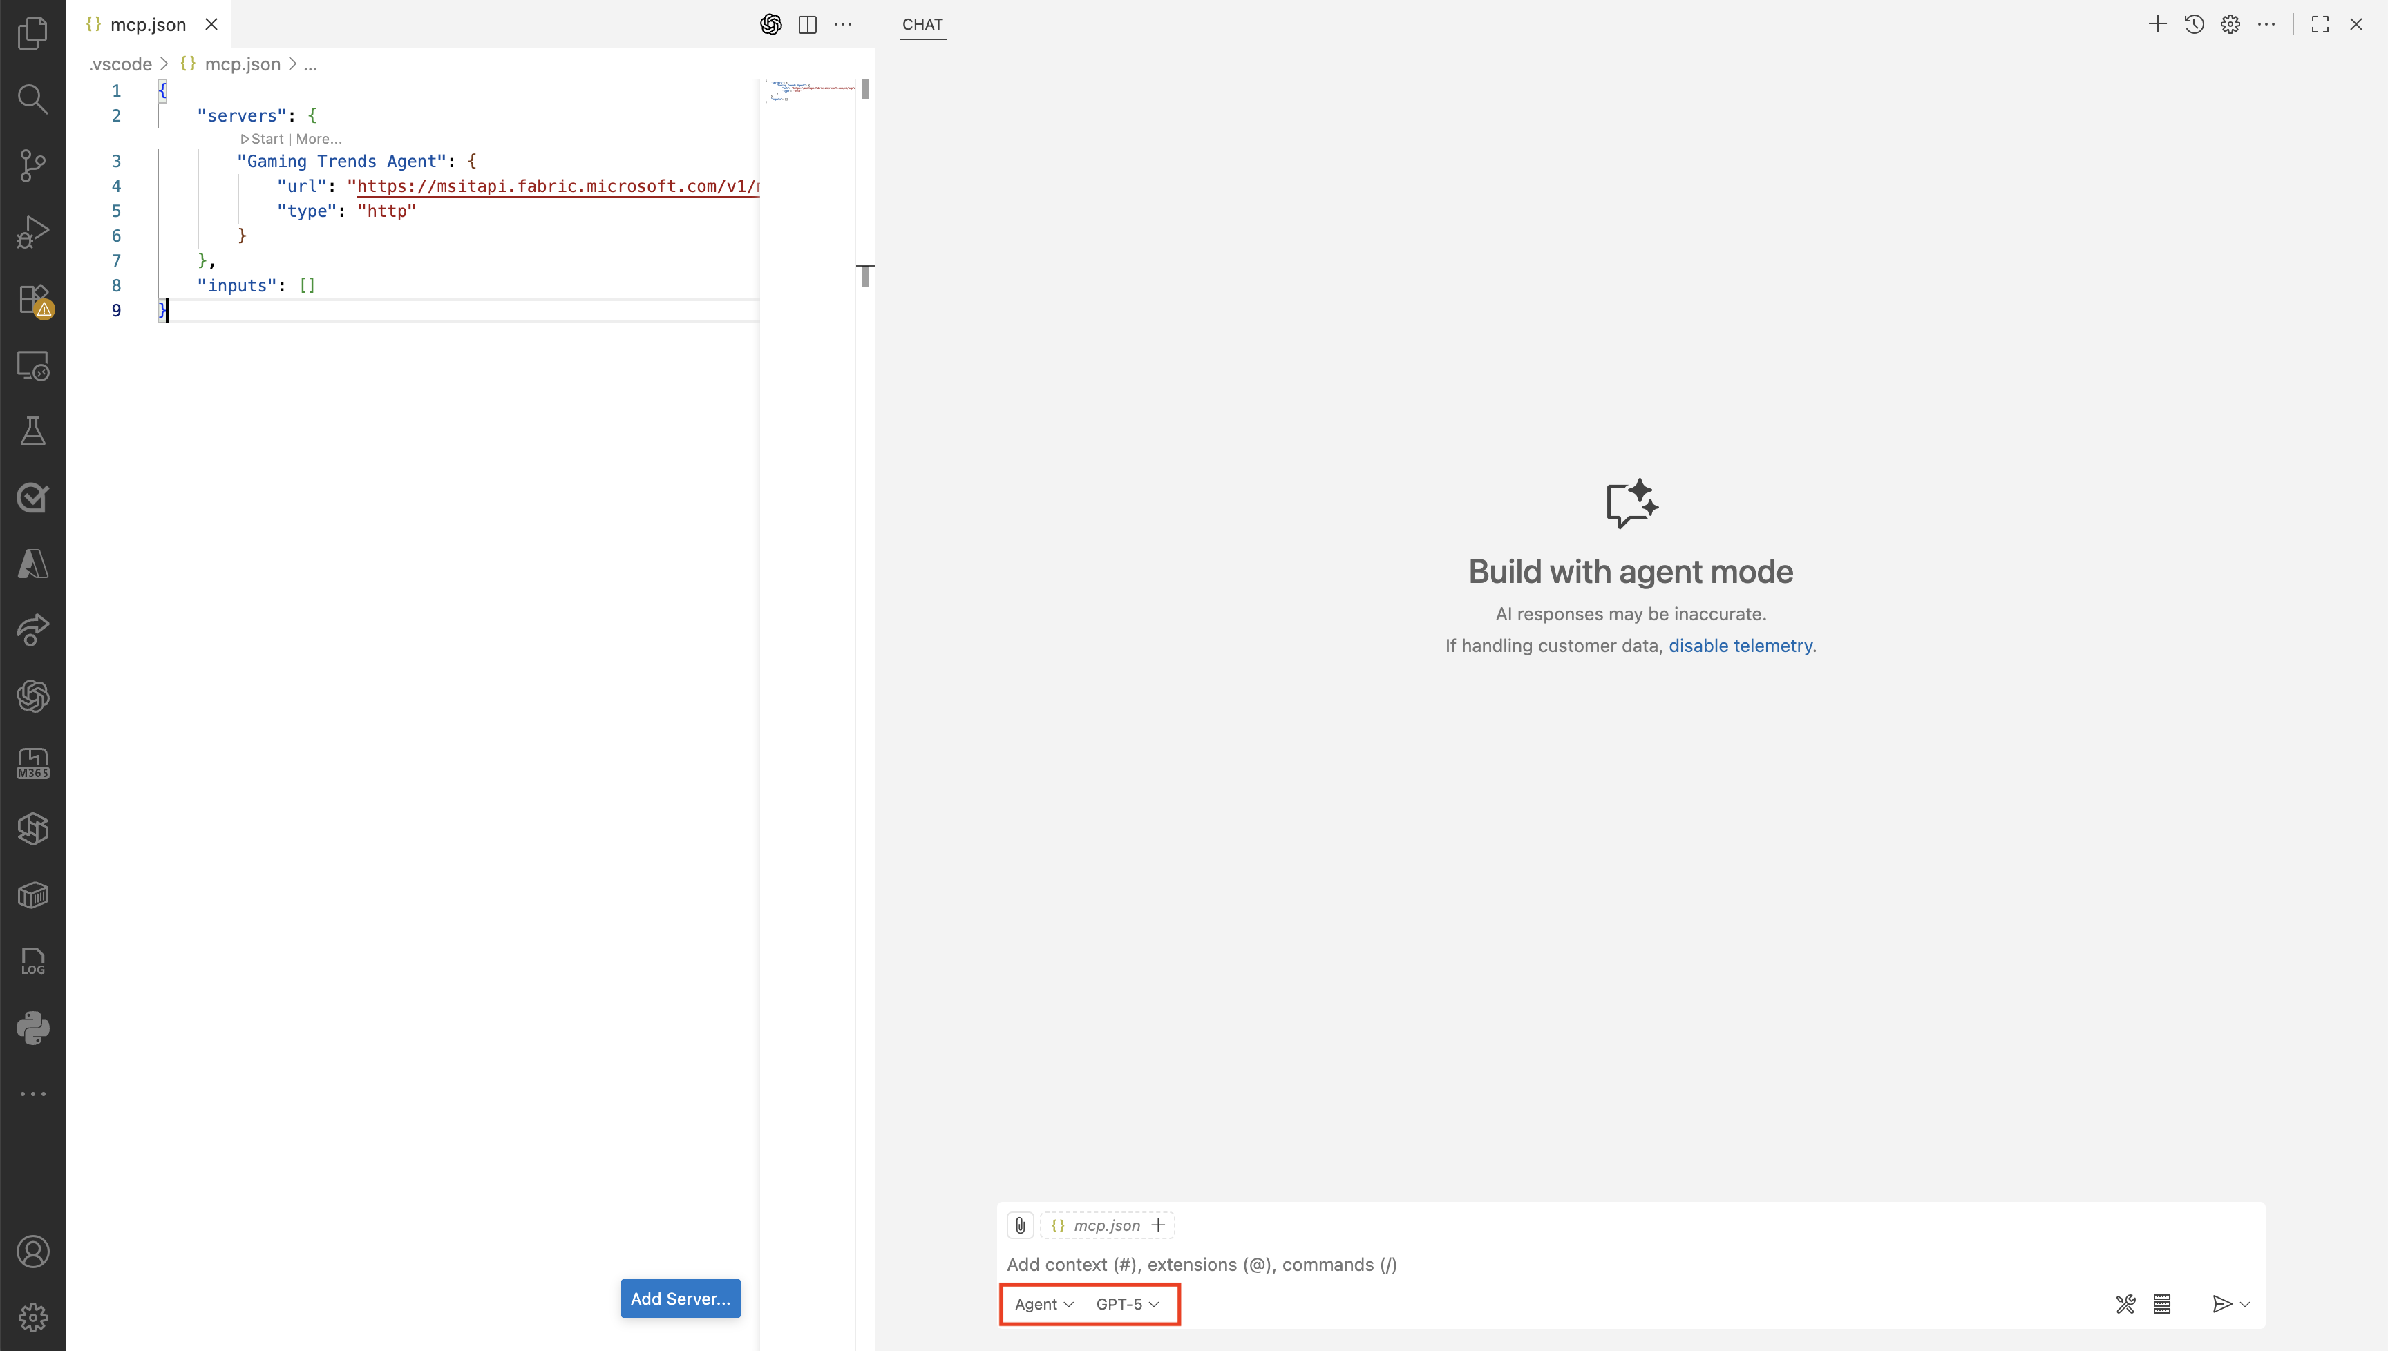
Task: Open the Source Control view
Action: tap(32, 166)
